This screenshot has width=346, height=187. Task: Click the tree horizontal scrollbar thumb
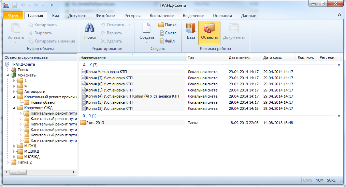tap(18, 172)
